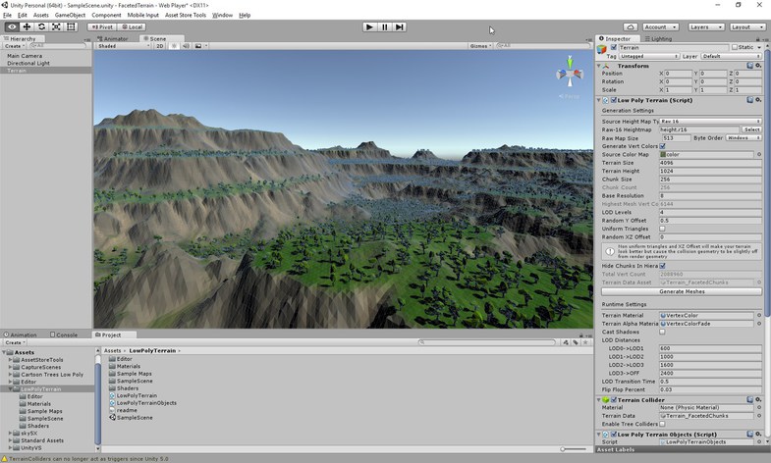Switch to the Console tab
The width and height of the screenshot is (771, 463).
(64, 334)
